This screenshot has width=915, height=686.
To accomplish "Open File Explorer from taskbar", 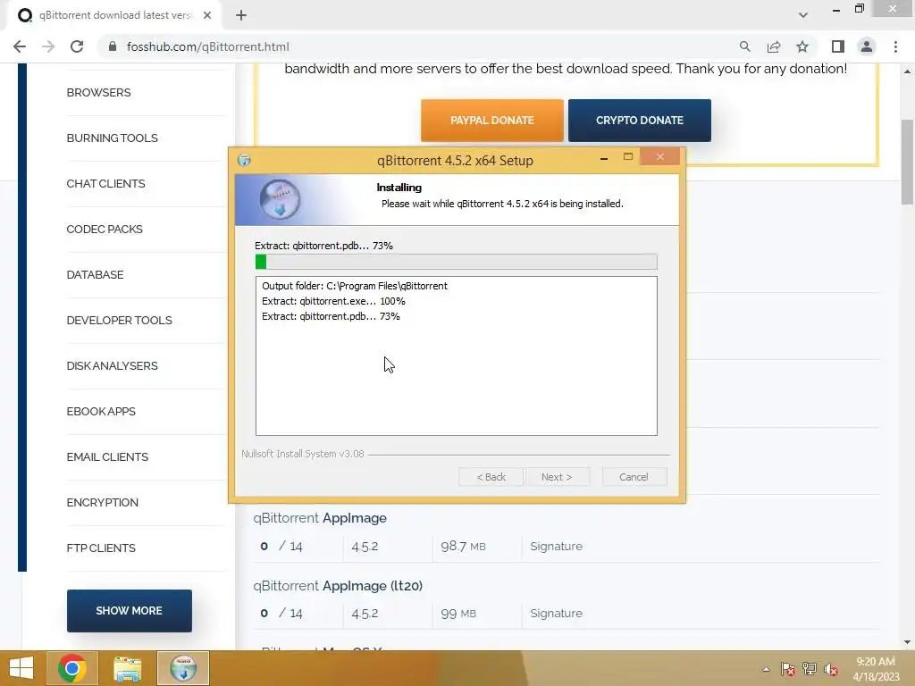I will point(127,668).
